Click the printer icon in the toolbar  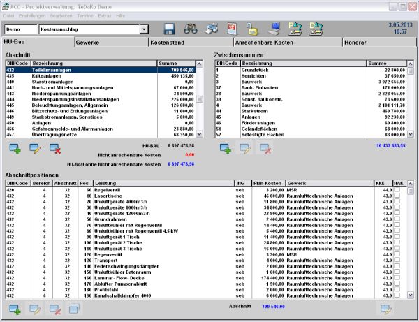click(x=211, y=29)
